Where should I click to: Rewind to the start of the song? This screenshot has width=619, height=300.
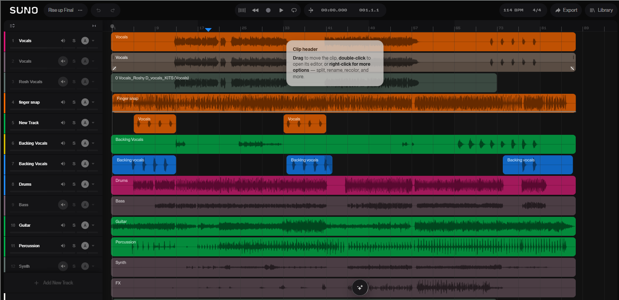tap(255, 10)
